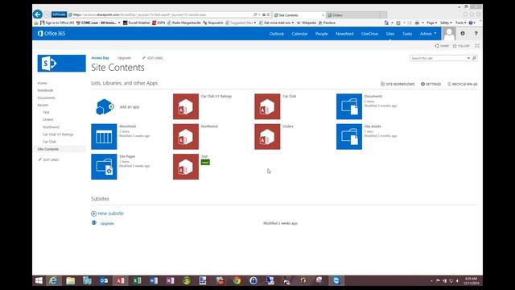
Task: Open the MicroFeed list tile
Action: 104,136
